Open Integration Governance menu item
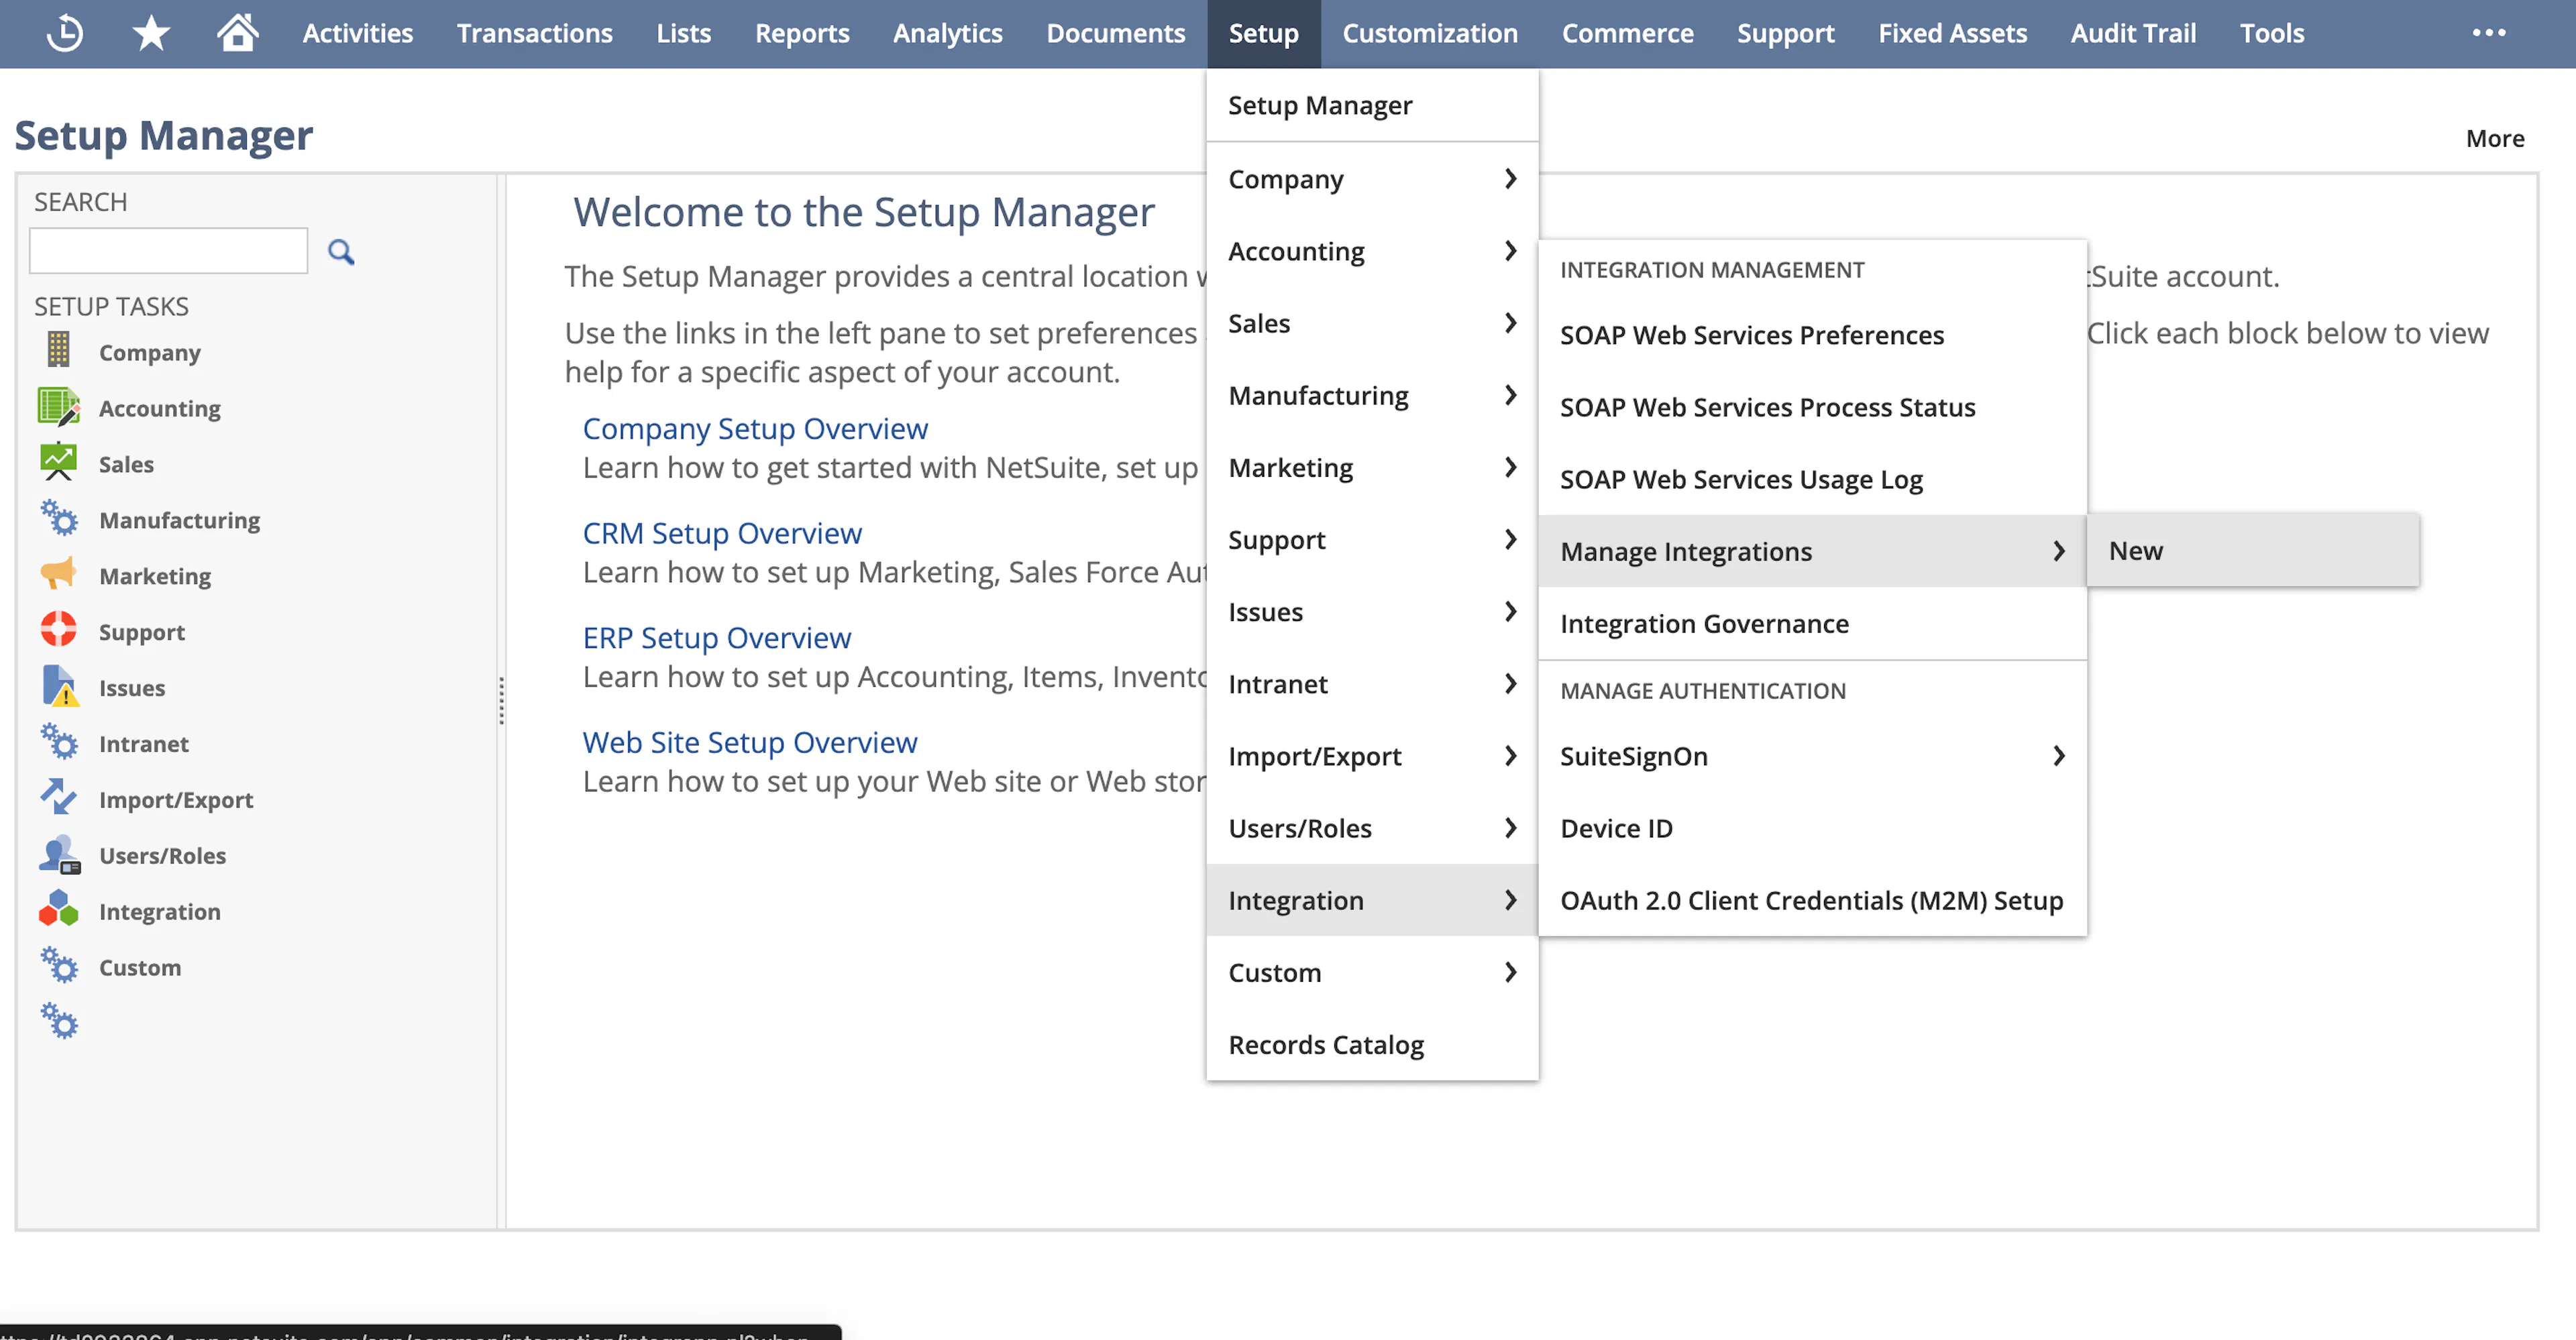This screenshot has height=1340, width=2576. tap(1812, 623)
